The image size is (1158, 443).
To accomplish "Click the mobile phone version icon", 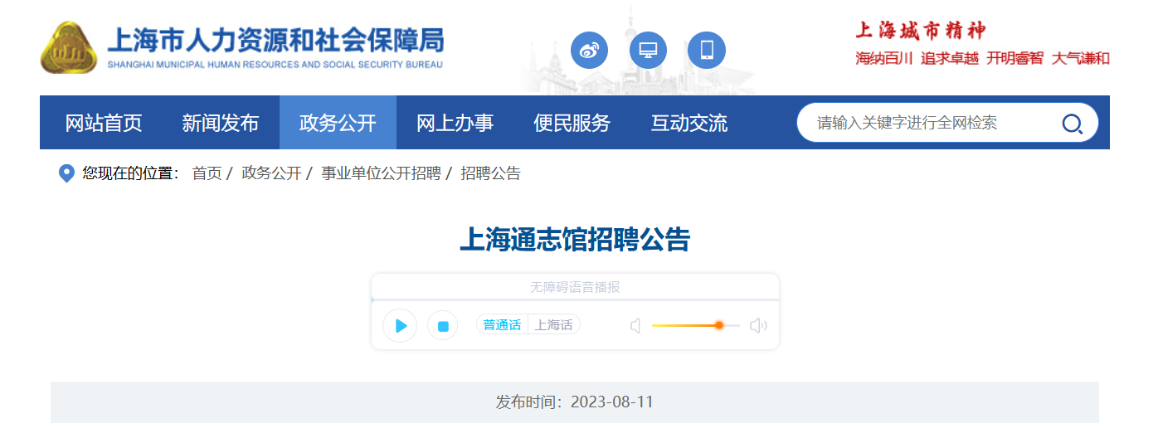I will [x=707, y=51].
